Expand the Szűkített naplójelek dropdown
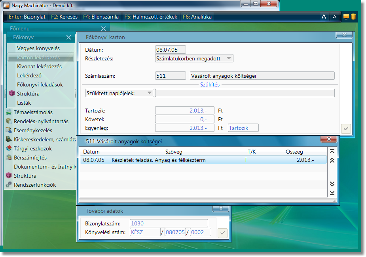Screen dimensions: 366x257 (120, 93)
